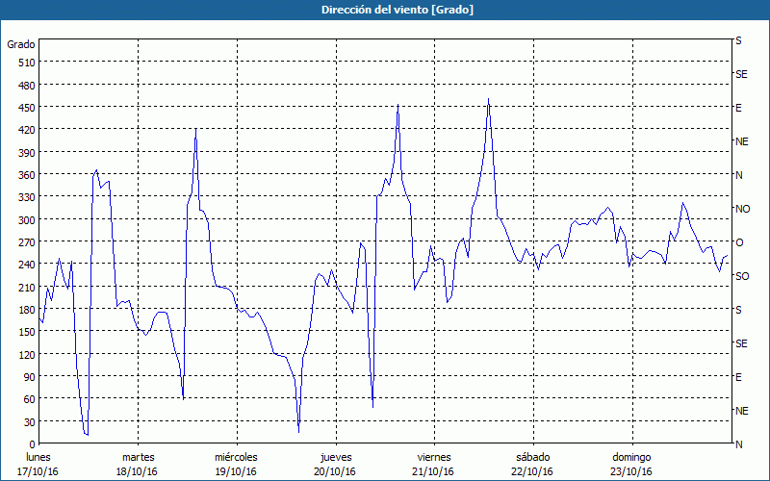Click the 20/10/16 date label
The height and width of the screenshot is (481, 770).
click(335, 471)
